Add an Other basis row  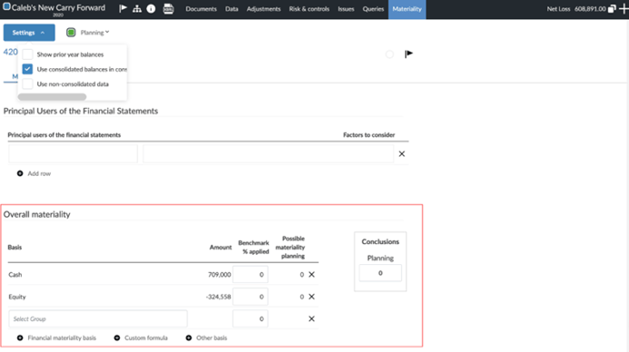coord(207,338)
